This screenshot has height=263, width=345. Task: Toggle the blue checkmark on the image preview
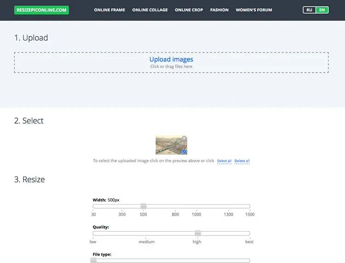184,152
